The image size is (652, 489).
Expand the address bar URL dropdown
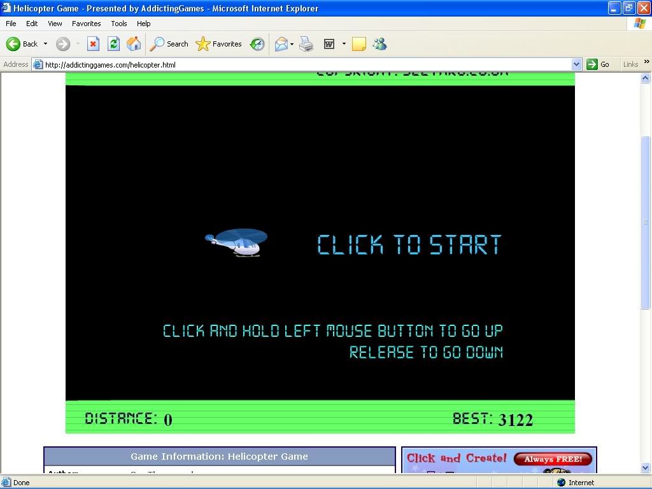pyautogui.click(x=576, y=64)
